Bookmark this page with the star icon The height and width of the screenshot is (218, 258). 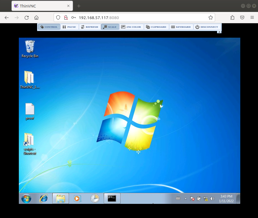pyautogui.click(x=211, y=18)
